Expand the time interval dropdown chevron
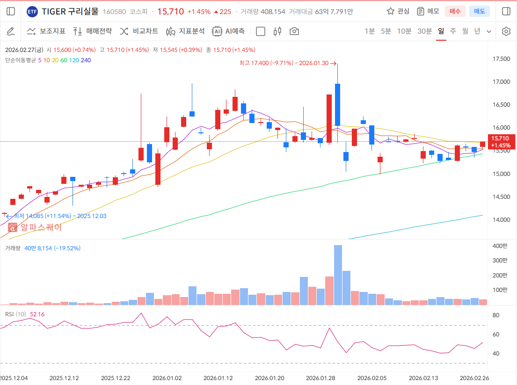 pos(489,31)
